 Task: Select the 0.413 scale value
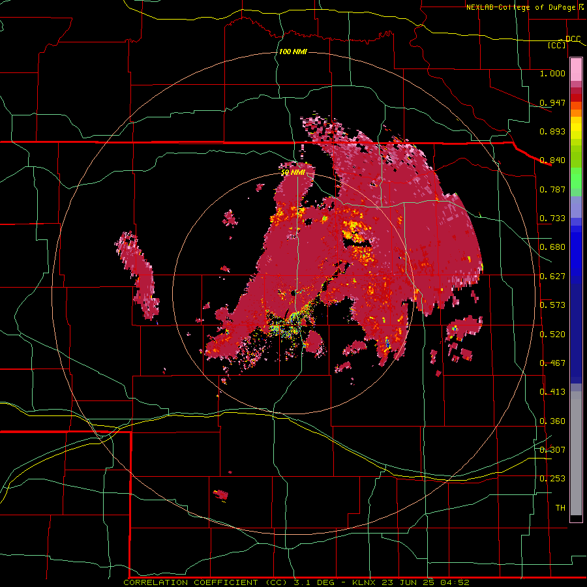(552, 392)
